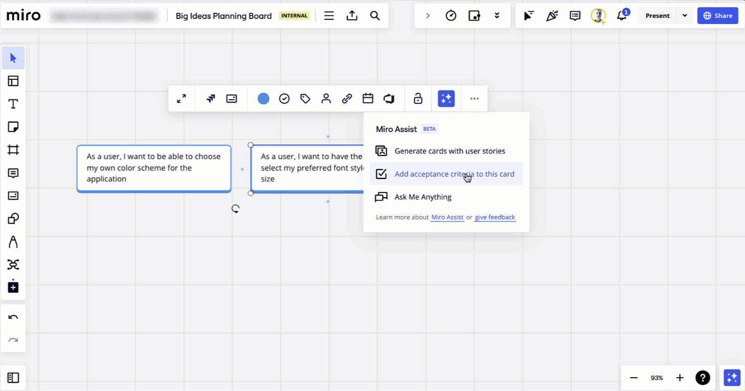Click the 93% zoom level value

pyautogui.click(x=657, y=378)
